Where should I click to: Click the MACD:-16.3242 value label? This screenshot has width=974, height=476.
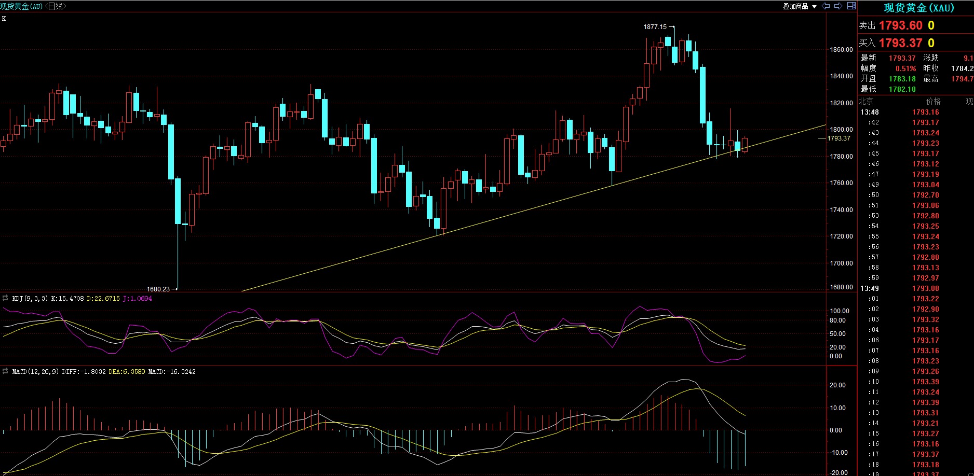point(172,372)
